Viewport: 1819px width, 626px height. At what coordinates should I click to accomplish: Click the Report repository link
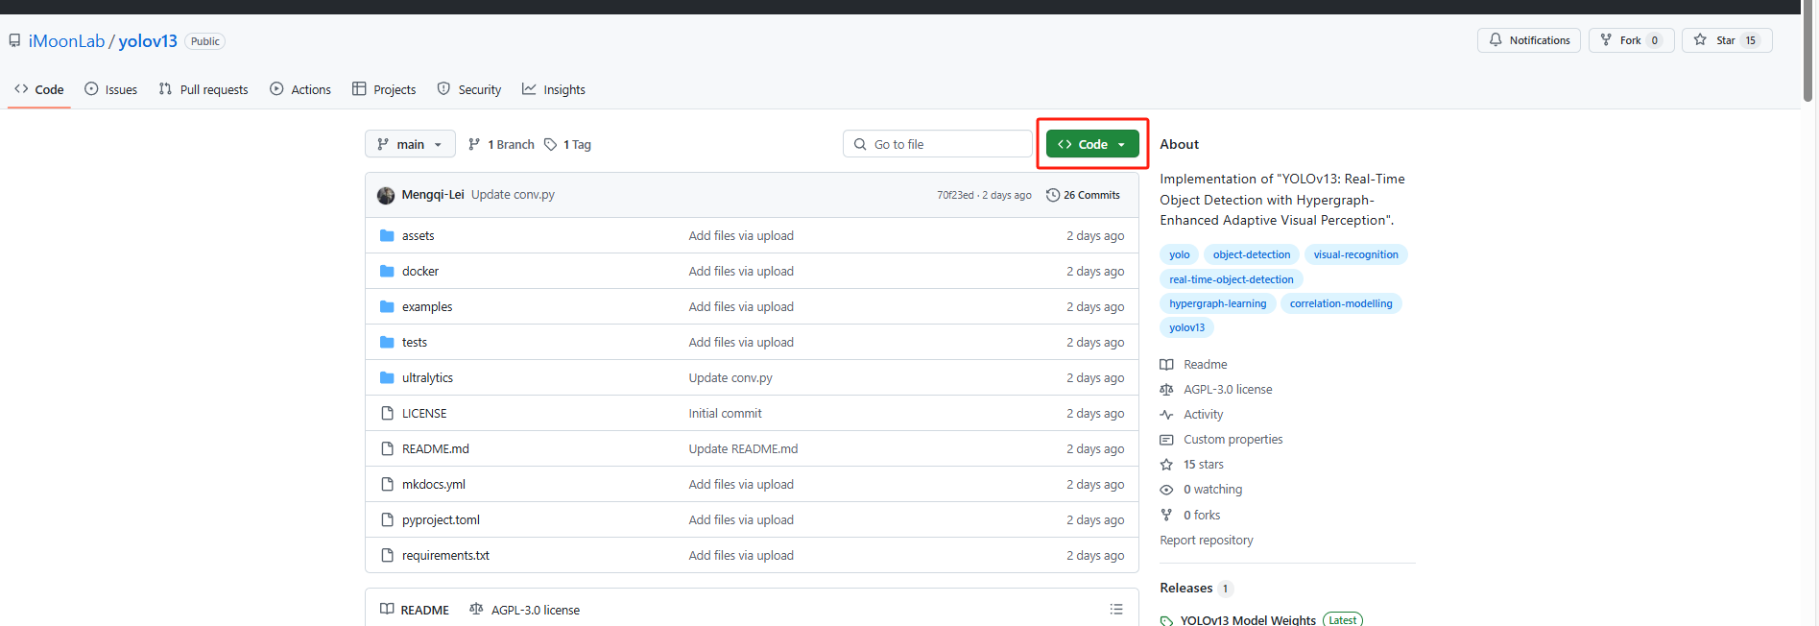click(1207, 541)
